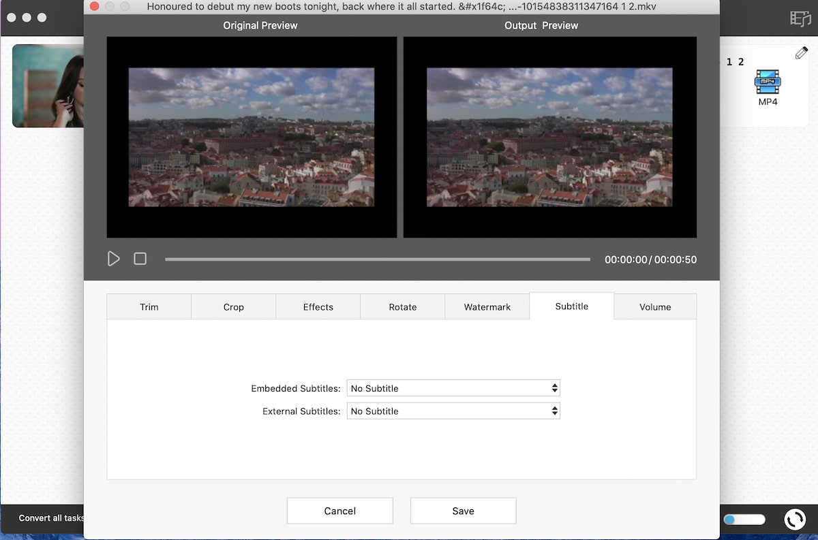Open the Crop tab
Screen dimensions: 818x540
[233, 307]
